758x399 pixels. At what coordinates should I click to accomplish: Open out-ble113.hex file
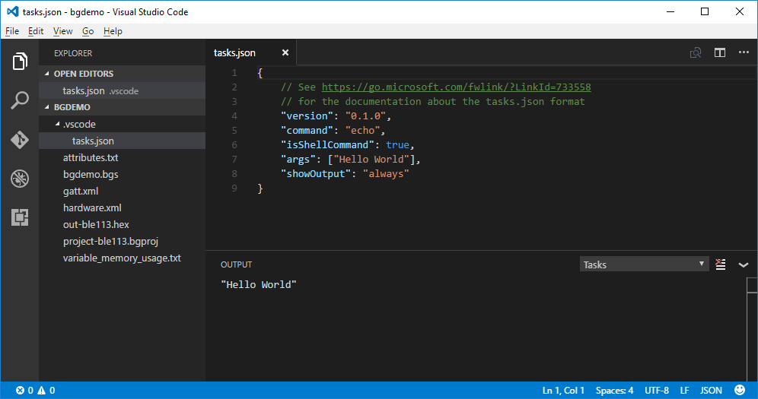coord(123,224)
